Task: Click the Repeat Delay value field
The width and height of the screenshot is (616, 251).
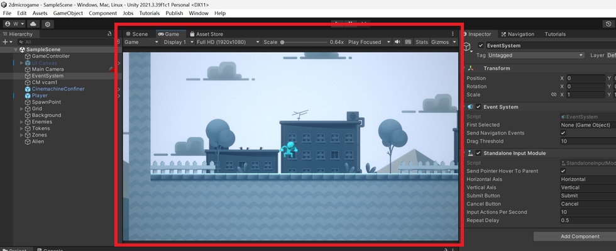Action: [588, 220]
